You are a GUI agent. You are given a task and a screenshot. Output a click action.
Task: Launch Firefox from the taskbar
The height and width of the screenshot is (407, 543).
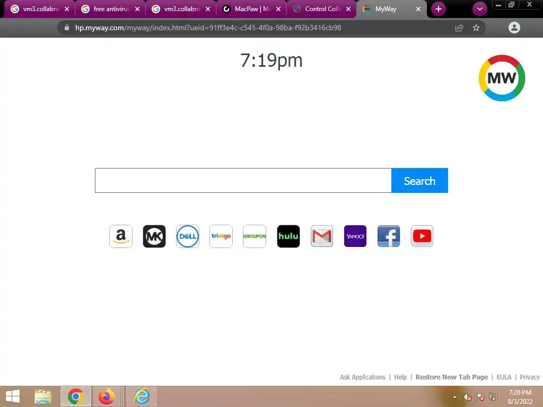click(106, 396)
